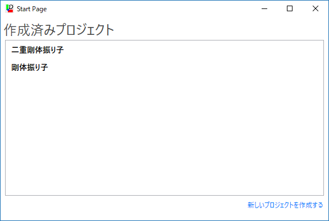Click the dash minimize icon
Viewport: 329px width, 221px height.
coord(264,8)
